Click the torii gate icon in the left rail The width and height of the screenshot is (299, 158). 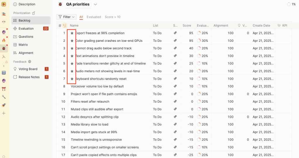[x=4, y=89]
